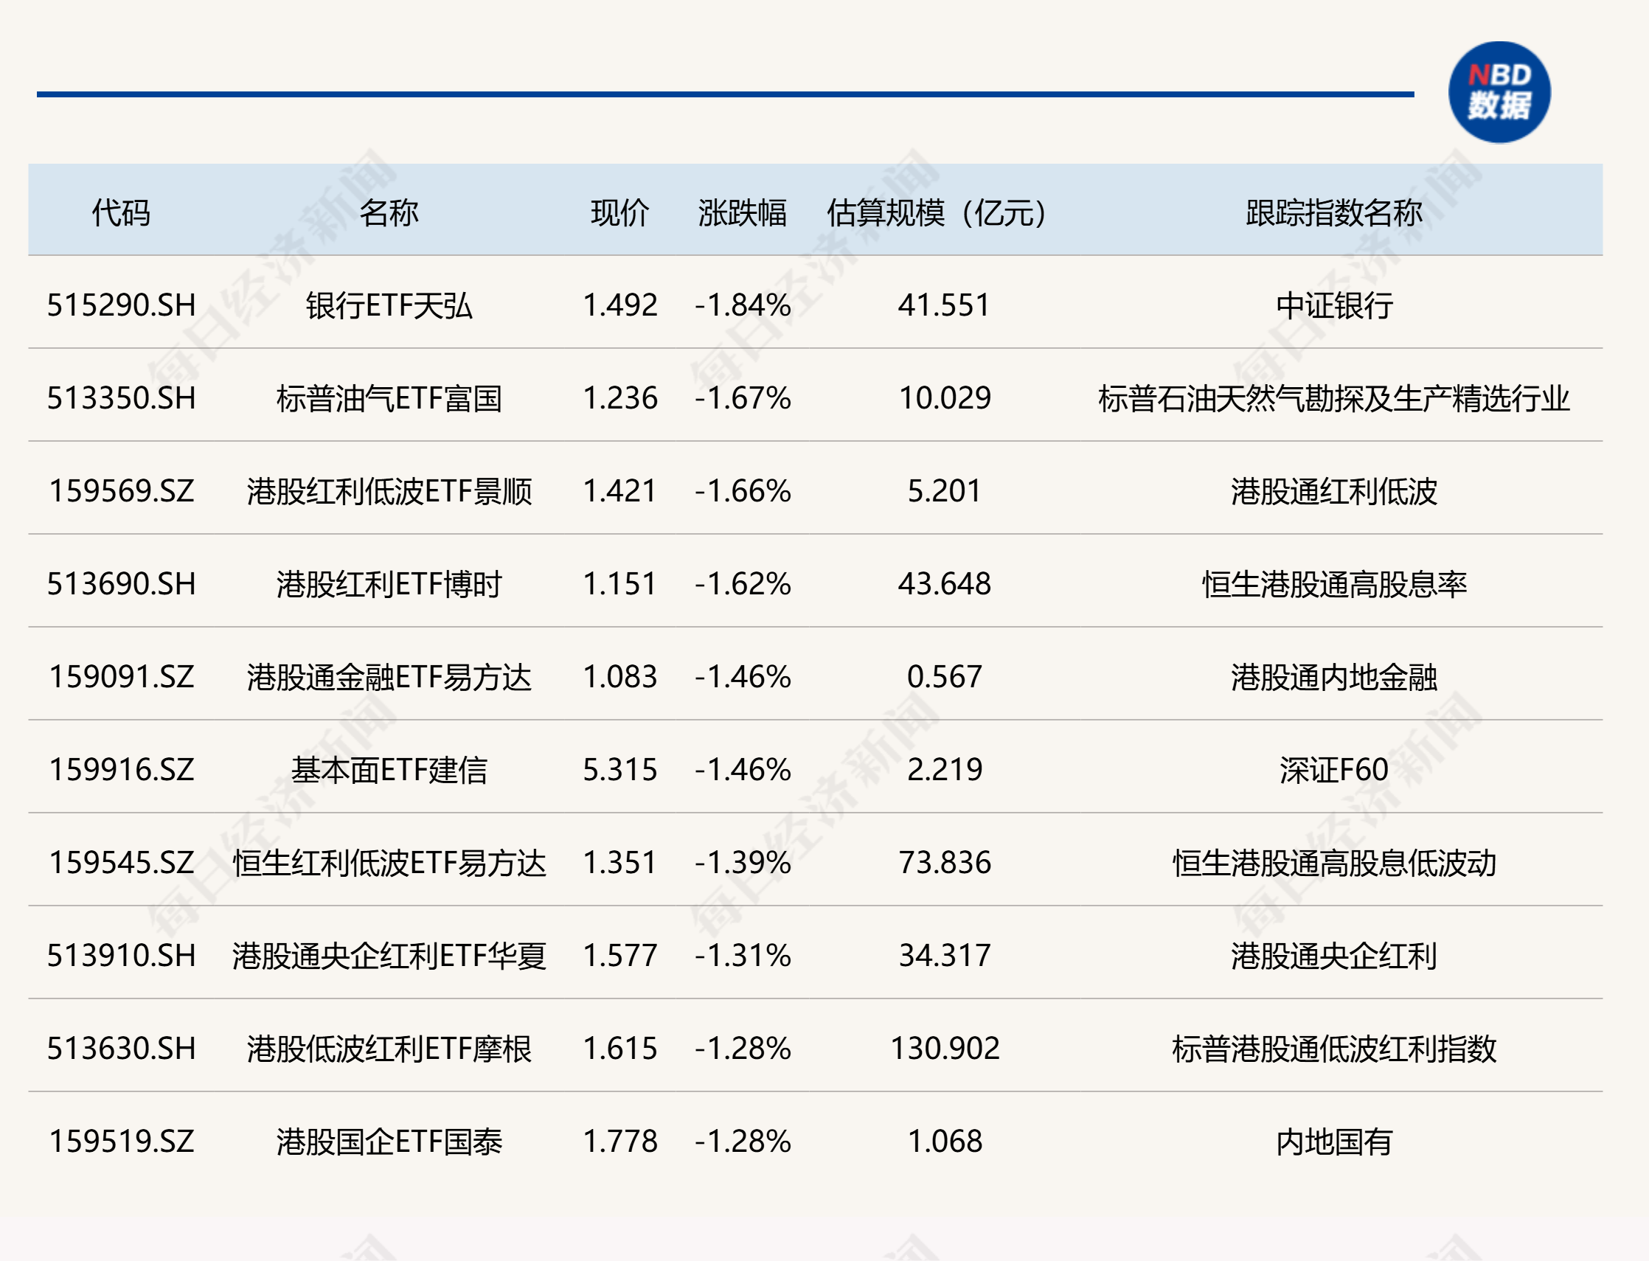
Task: Select the fund name 标普油气ETF富国
Action: point(389,398)
